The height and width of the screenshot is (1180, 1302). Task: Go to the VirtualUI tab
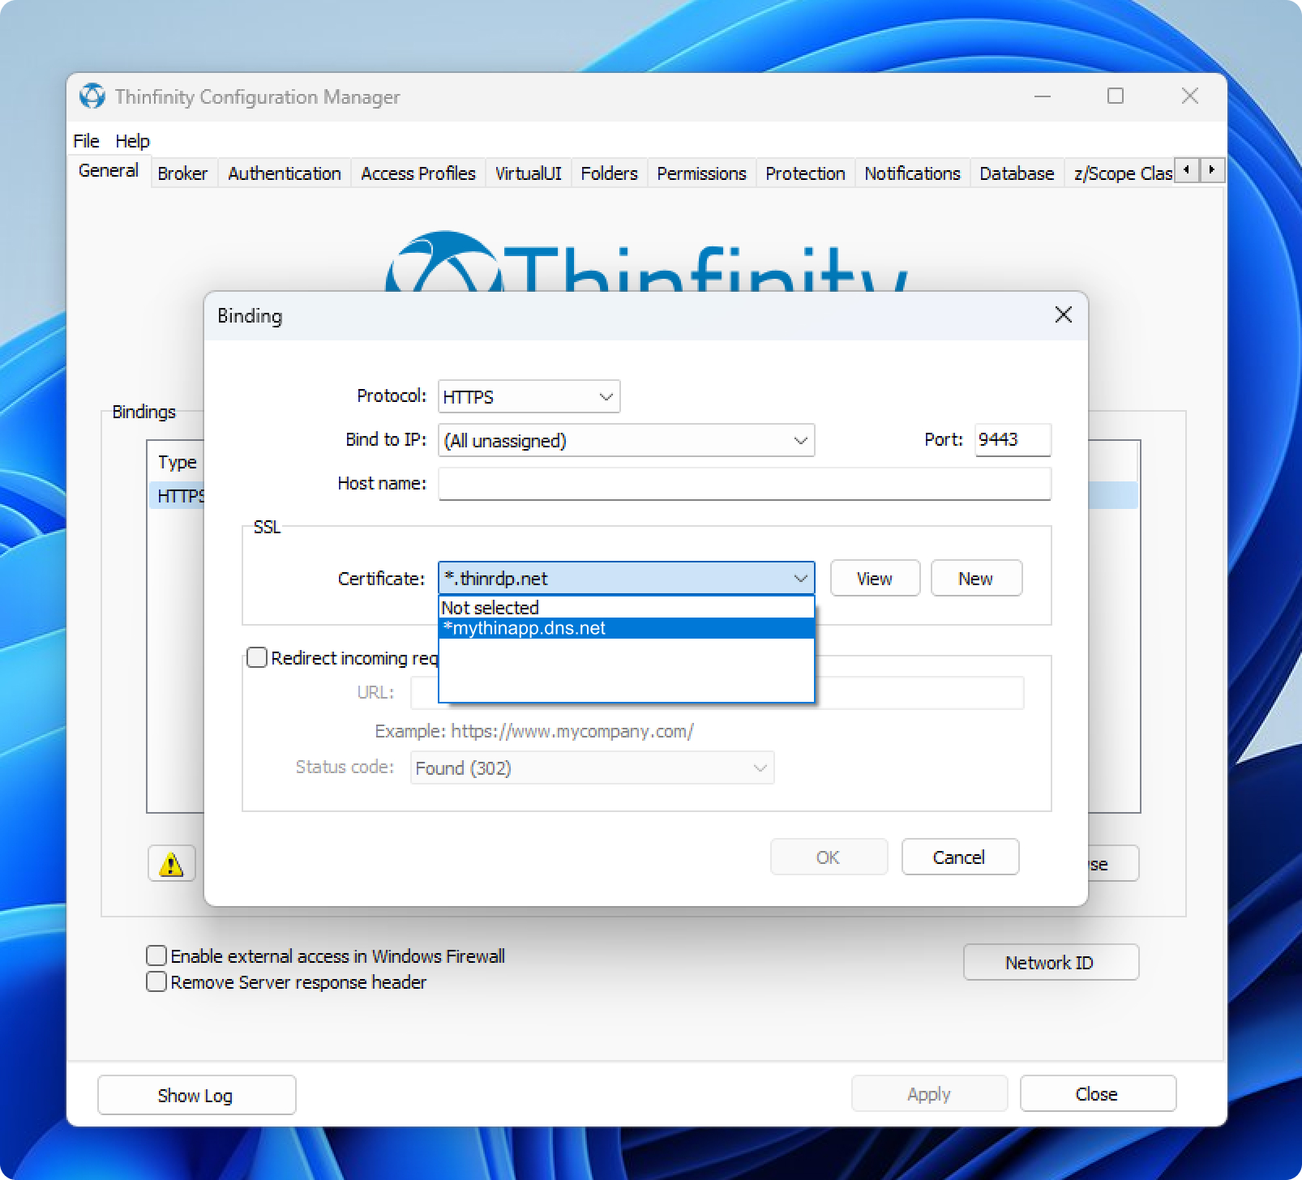529,173
